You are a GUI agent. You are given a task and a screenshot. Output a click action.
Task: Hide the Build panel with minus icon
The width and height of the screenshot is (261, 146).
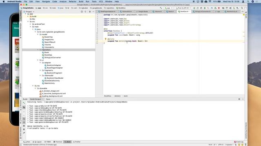coord(243,99)
